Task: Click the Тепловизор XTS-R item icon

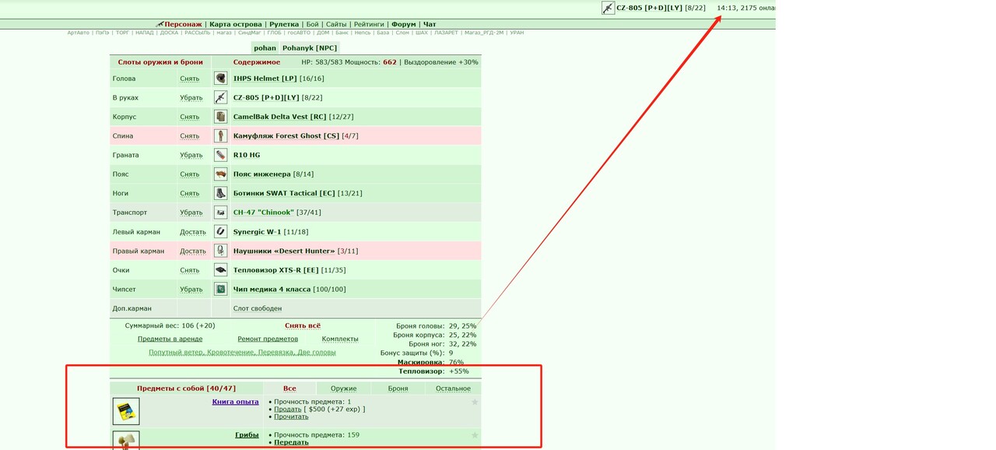Action: point(220,270)
